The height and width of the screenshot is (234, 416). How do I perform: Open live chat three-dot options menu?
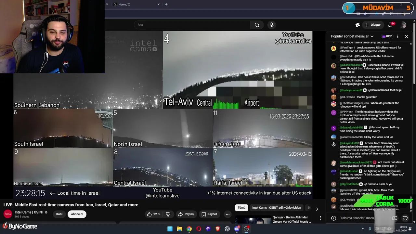click(398, 36)
